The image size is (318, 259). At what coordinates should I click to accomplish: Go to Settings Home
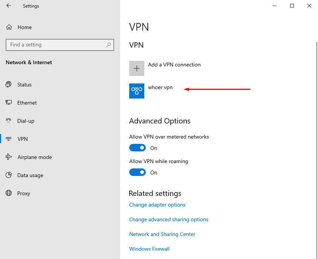(24, 27)
